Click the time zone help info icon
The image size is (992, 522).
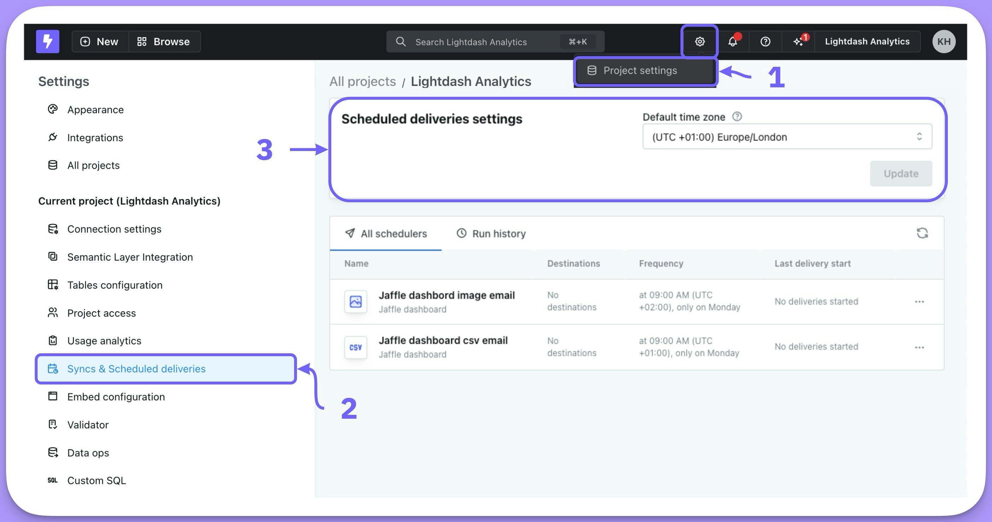(x=737, y=116)
